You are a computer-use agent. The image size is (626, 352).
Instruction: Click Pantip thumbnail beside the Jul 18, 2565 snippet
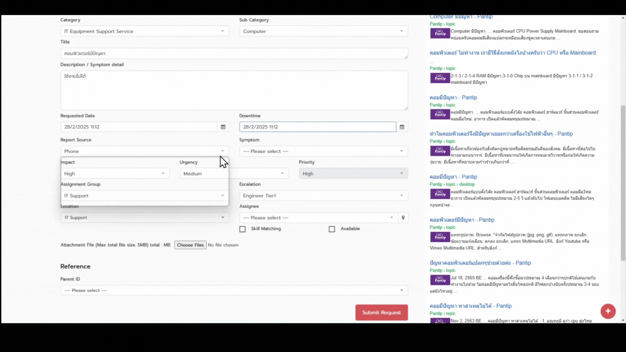tap(440, 280)
